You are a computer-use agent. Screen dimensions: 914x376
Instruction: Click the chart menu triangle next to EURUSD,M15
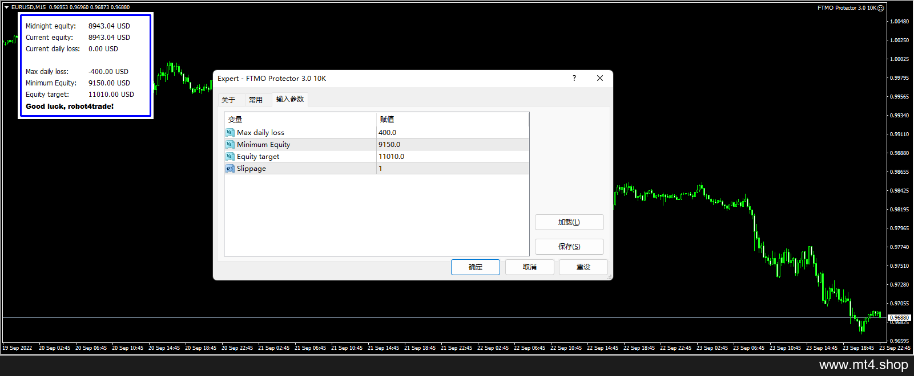[6, 7]
